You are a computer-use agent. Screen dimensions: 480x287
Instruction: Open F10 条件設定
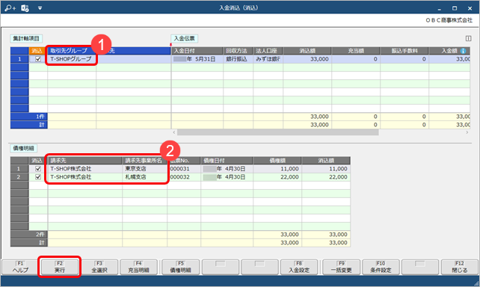[381, 267]
